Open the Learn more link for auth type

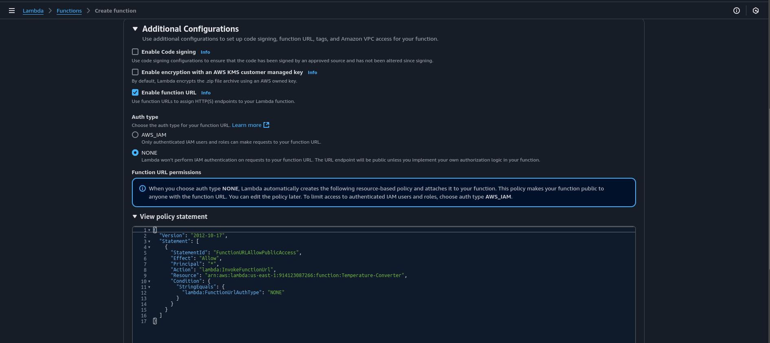(x=247, y=125)
